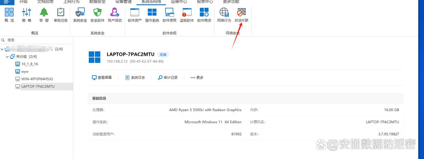Click the Windows logo beside LAPTOP-7PAC2MTU

pos(95,57)
